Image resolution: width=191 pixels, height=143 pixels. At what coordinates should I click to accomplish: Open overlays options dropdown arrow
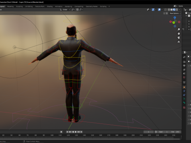pos(162,10)
